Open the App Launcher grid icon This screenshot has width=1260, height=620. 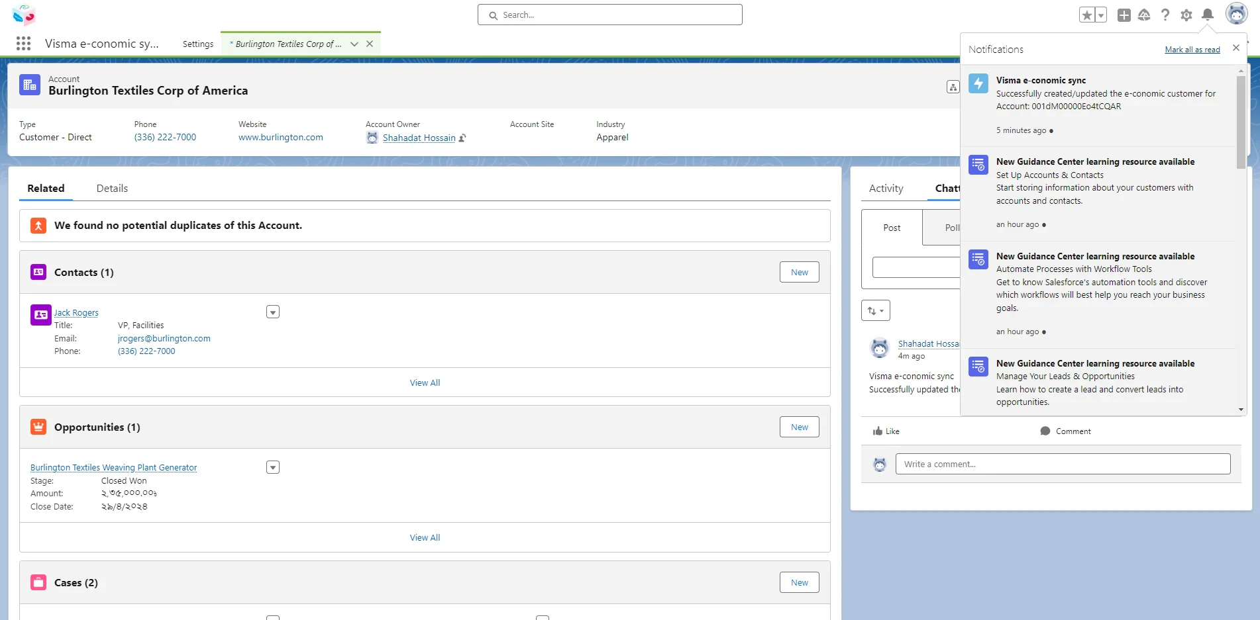click(24, 44)
